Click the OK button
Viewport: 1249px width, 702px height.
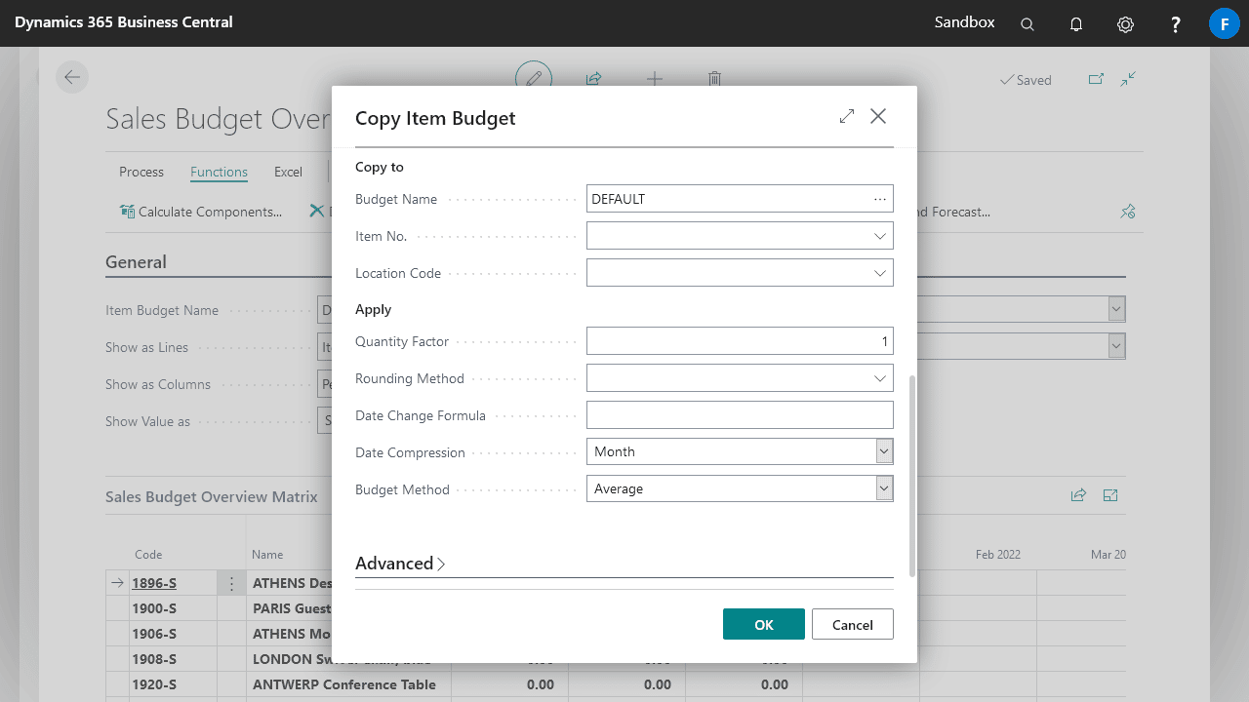coord(763,624)
